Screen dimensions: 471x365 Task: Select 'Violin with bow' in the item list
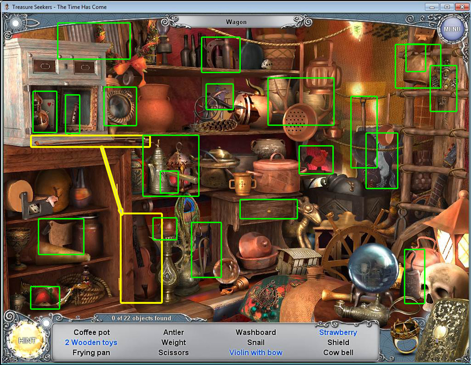click(x=255, y=352)
